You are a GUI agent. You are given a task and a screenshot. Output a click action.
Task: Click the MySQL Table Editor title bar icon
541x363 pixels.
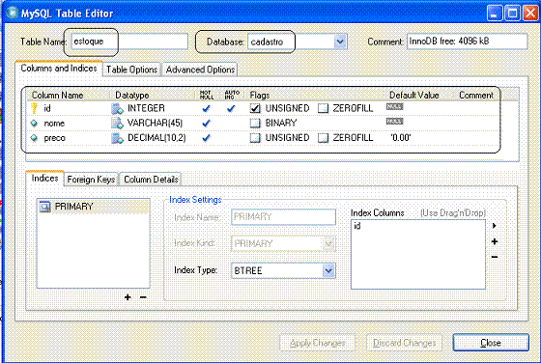12,13
